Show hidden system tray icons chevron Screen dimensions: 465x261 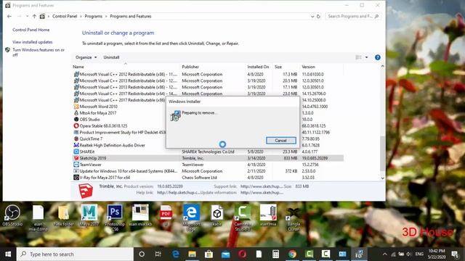(x=384, y=254)
